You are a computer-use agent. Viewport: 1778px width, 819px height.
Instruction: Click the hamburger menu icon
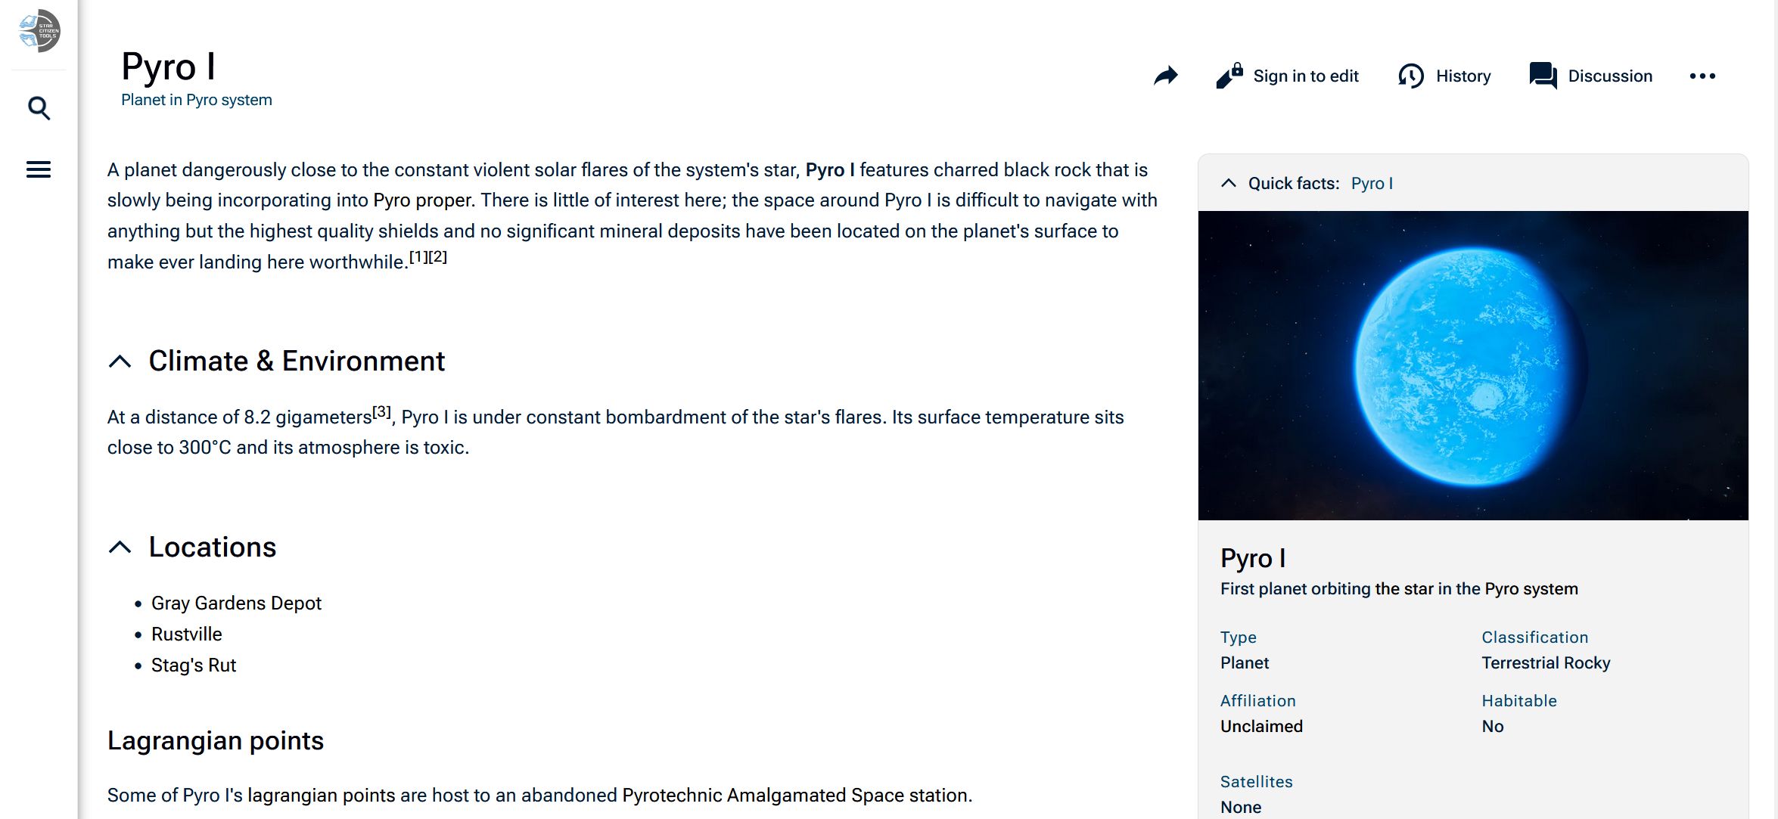39,168
